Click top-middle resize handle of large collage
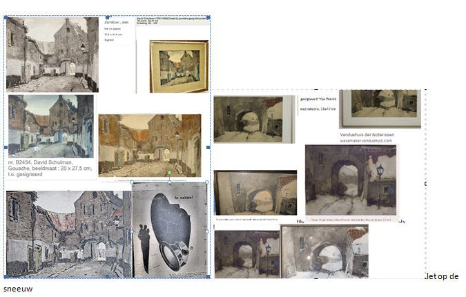Viewport: 466px width, 297px height. point(108,17)
